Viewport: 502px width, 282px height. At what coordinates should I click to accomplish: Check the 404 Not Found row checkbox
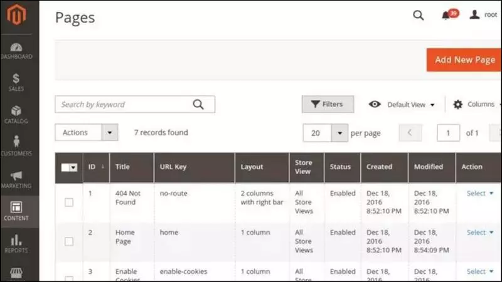point(69,202)
